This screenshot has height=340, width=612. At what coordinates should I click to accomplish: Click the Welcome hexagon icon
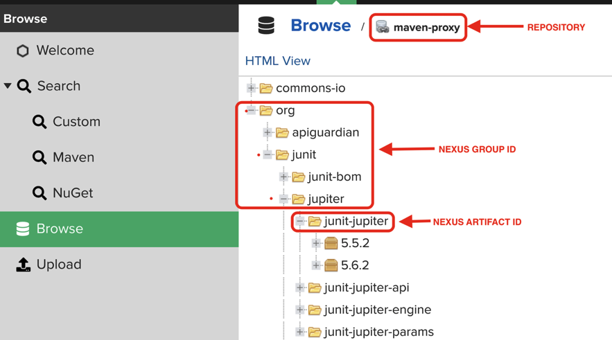(x=23, y=51)
